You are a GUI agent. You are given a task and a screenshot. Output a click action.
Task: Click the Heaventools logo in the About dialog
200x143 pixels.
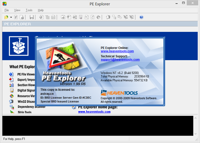119,93
